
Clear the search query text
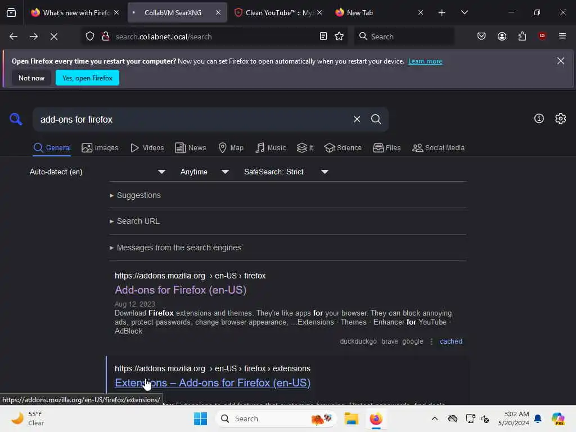357,119
